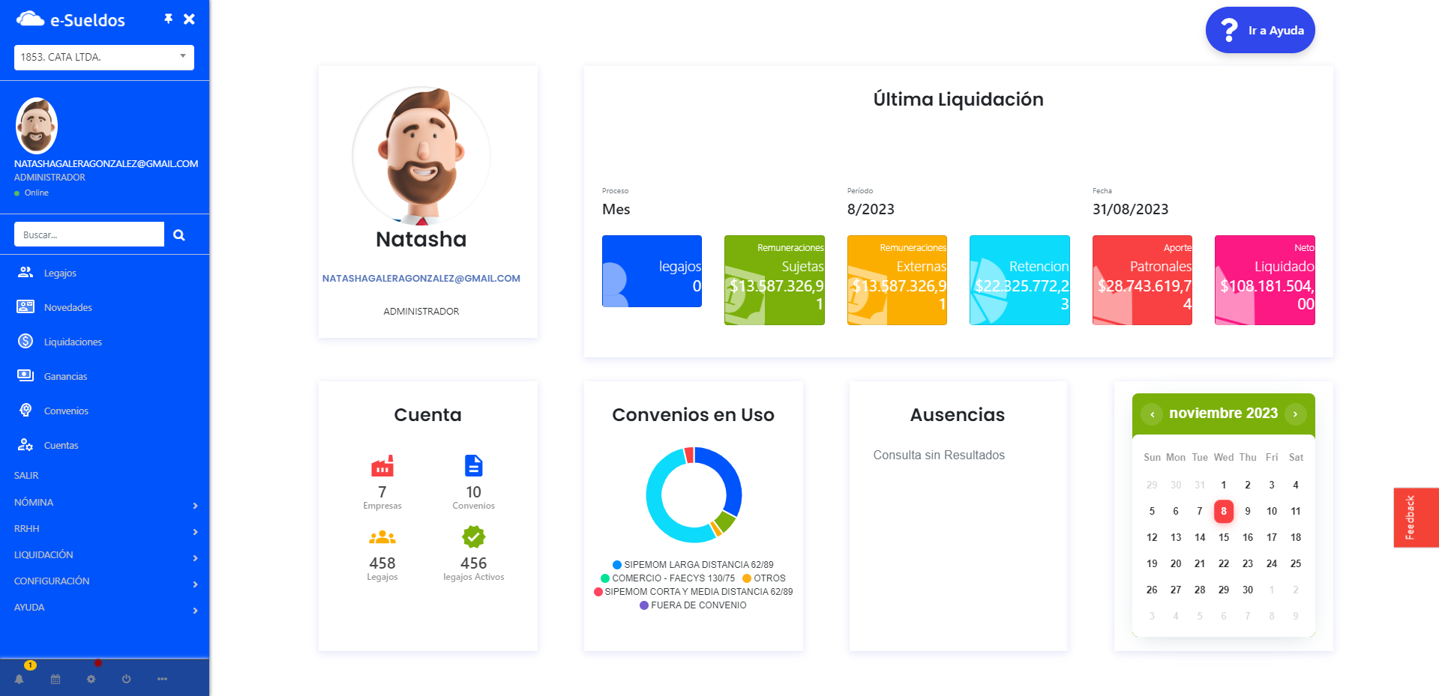Open the three-dots more options icon

pos(162,679)
